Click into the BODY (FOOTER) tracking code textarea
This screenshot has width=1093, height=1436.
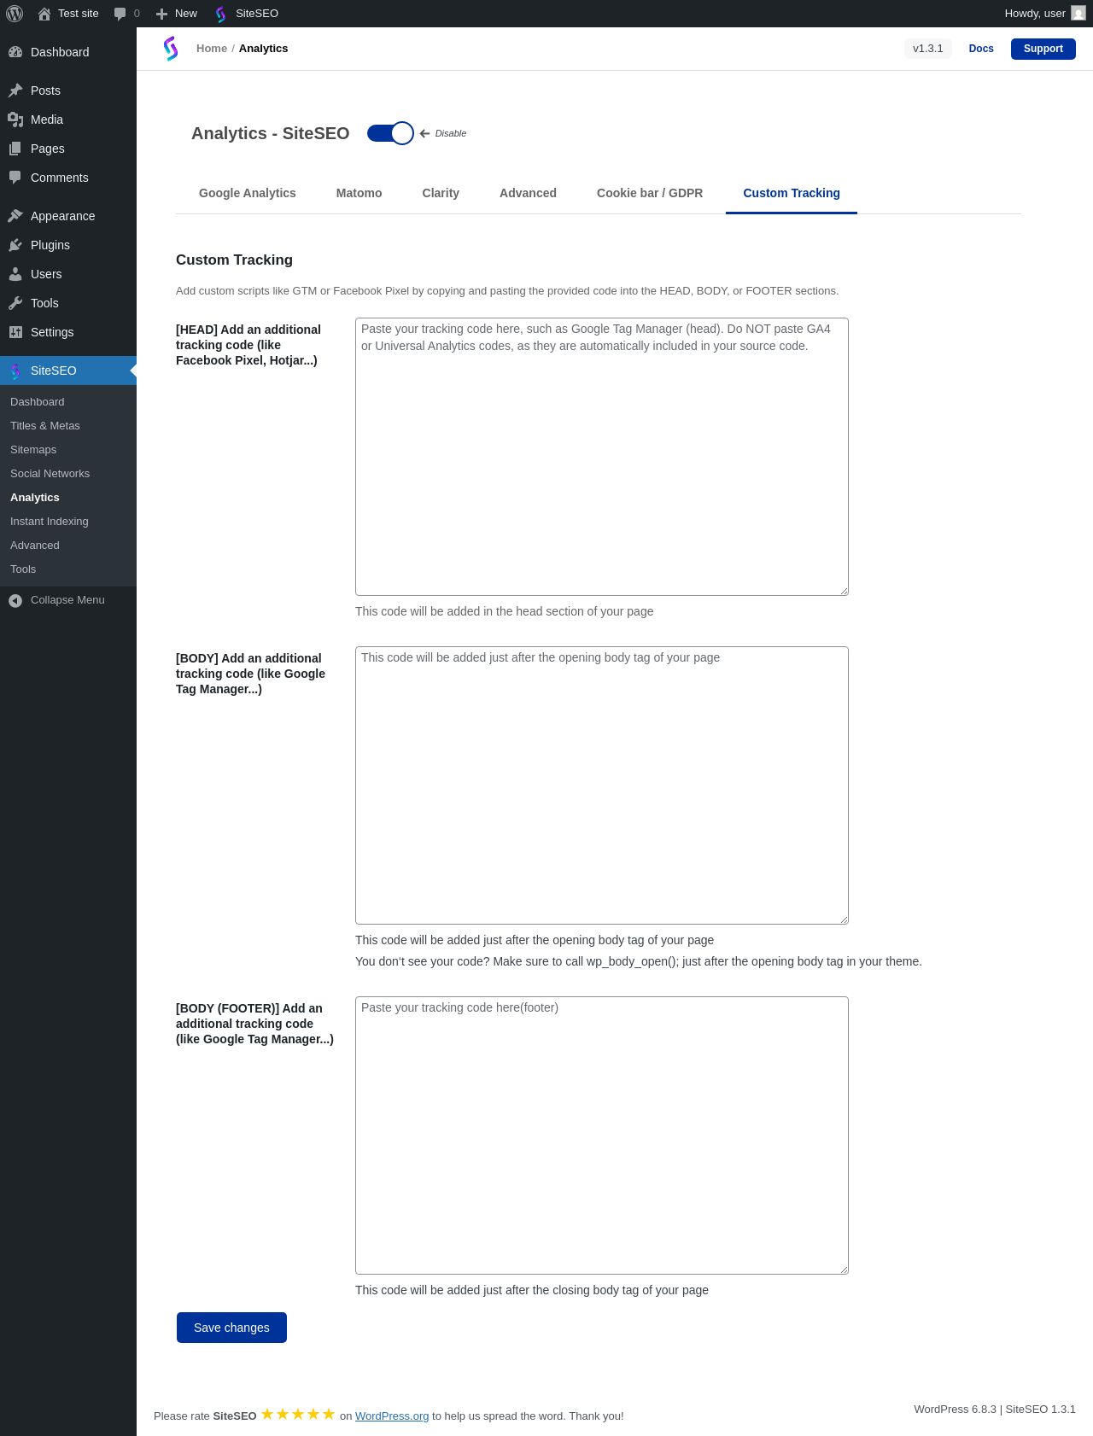[602, 1135]
